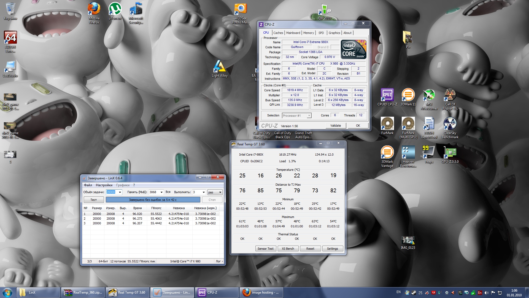
Task: Open the QIP 2010 desktop icon
Action: click(324, 11)
